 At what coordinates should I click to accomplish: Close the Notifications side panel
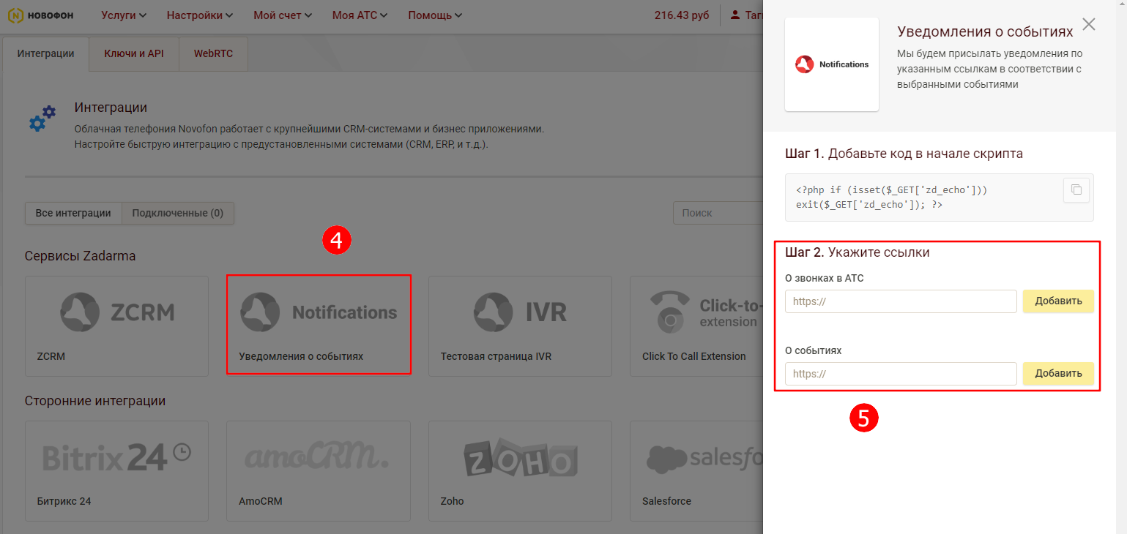tap(1089, 24)
